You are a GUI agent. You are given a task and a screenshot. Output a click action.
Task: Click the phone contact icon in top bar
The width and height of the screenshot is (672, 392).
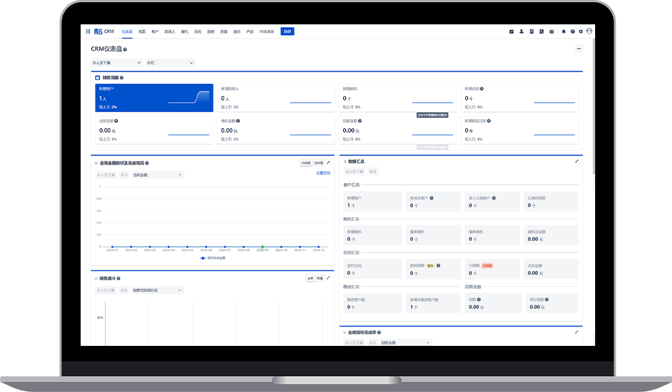[x=542, y=31]
